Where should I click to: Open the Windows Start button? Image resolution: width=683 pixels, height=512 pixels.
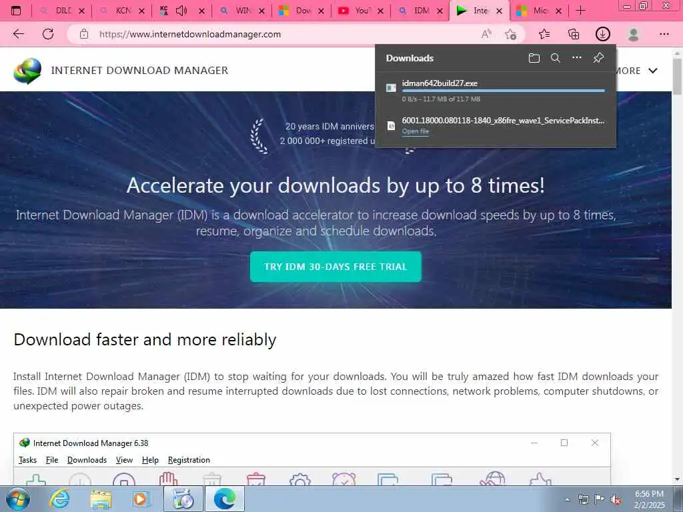pyautogui.click(x=17, y=499)
